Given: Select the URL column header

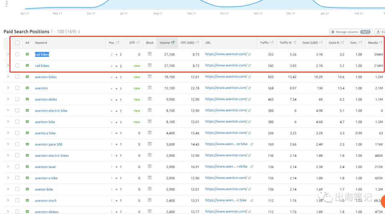Looking at the screenshot, I should [208, 43].
